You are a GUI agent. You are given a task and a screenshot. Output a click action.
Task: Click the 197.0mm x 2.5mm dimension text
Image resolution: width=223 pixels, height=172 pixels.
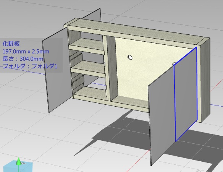click(26, 51)
